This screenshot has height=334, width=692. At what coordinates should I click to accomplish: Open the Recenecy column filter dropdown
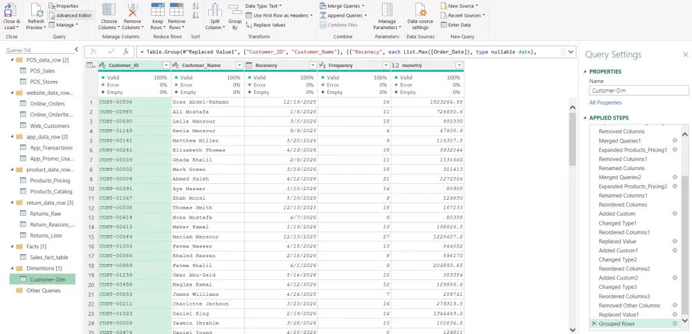tap(313, 65)
